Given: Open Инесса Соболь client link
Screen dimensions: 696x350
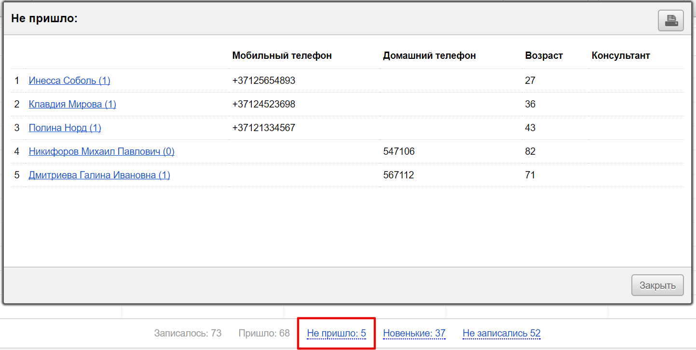Looking at the screenshot, I should (x=69, y=81).
